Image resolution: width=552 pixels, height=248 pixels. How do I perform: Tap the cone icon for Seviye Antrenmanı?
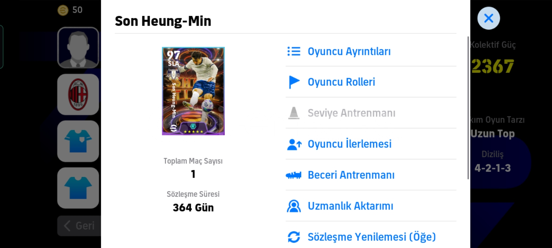(x=294, y=113)
